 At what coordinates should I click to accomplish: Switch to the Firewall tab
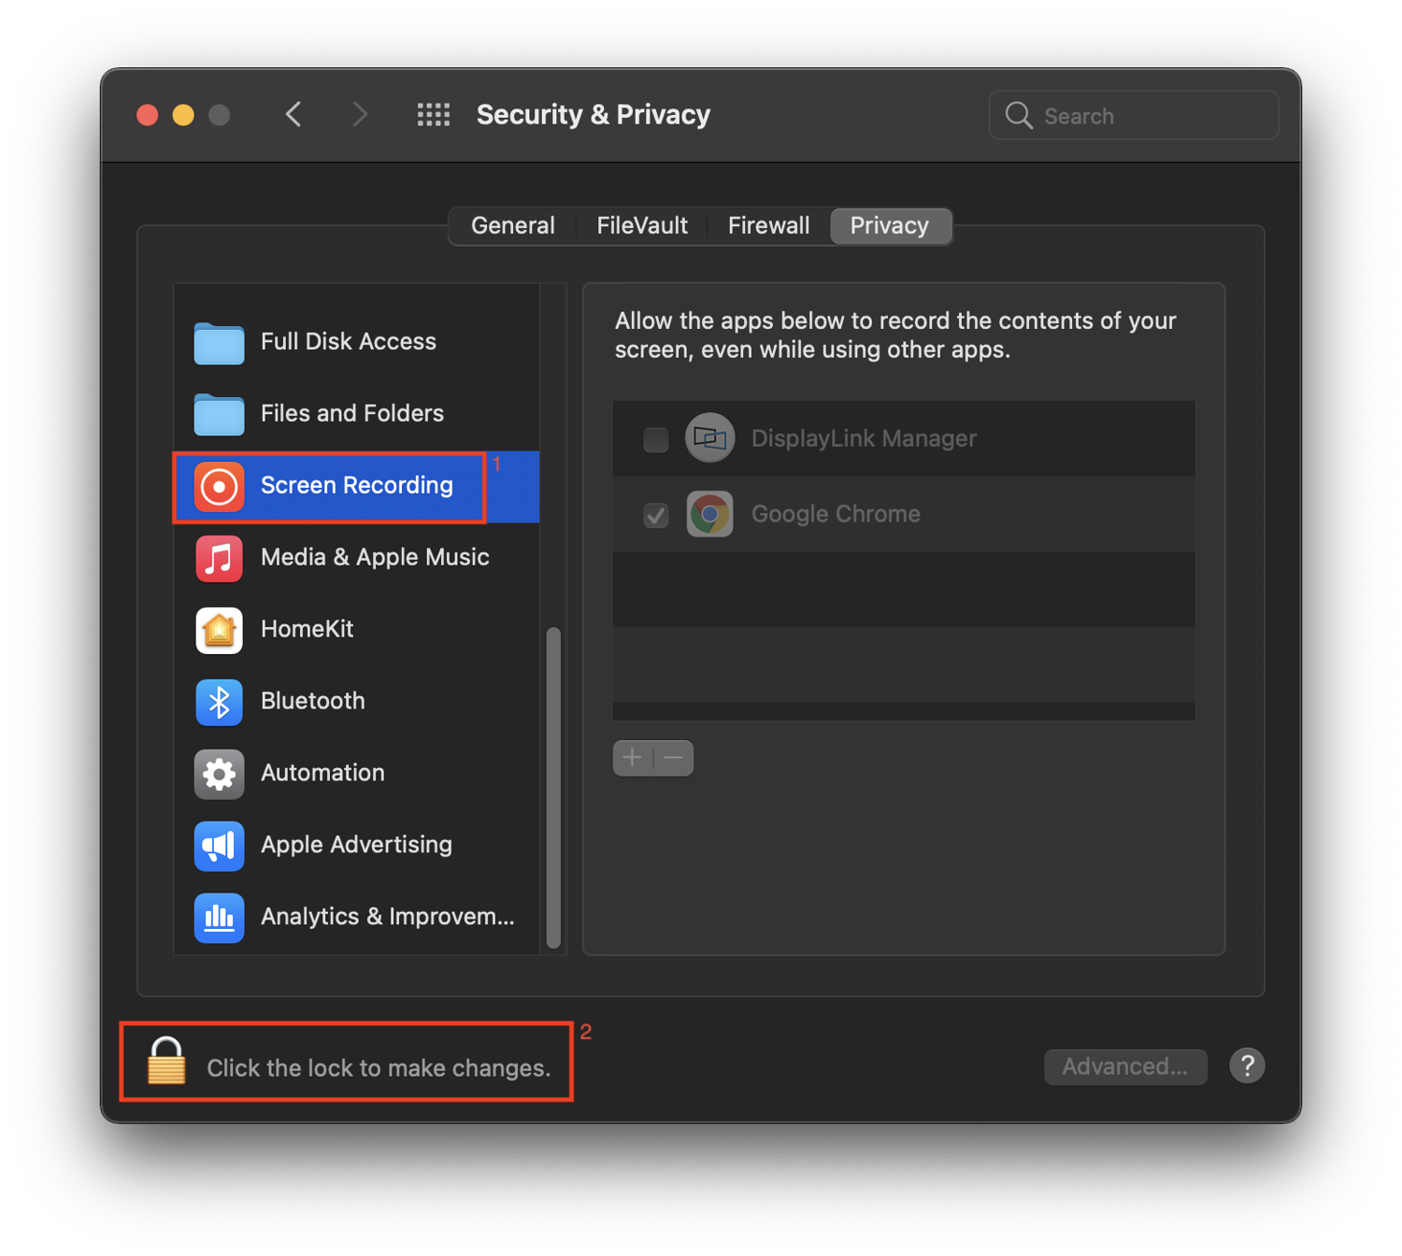point(767,225)
